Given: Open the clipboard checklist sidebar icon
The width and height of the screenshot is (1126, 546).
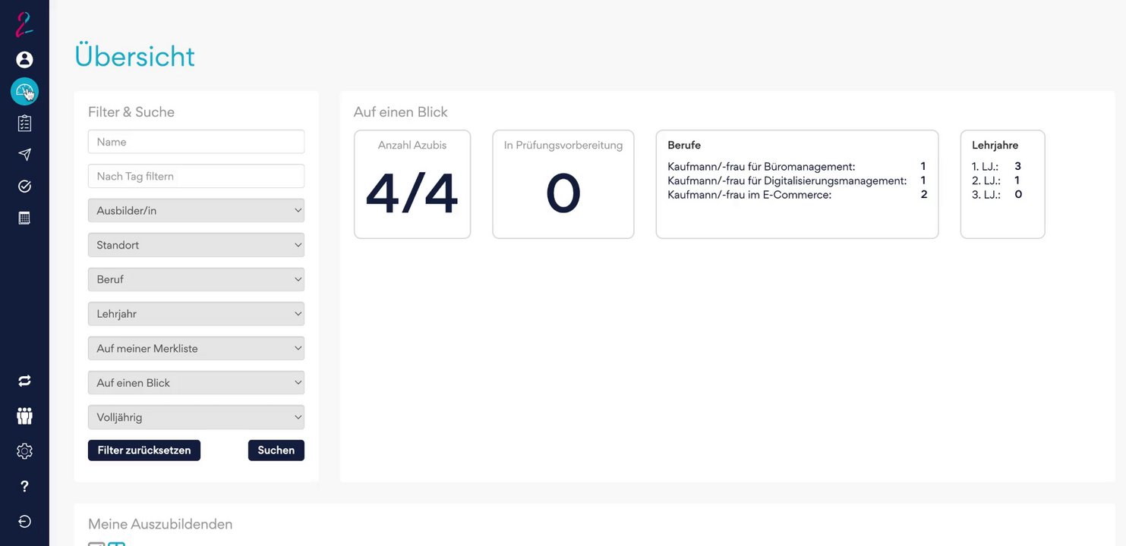Looking at the screenshot, I should point(24,123).
